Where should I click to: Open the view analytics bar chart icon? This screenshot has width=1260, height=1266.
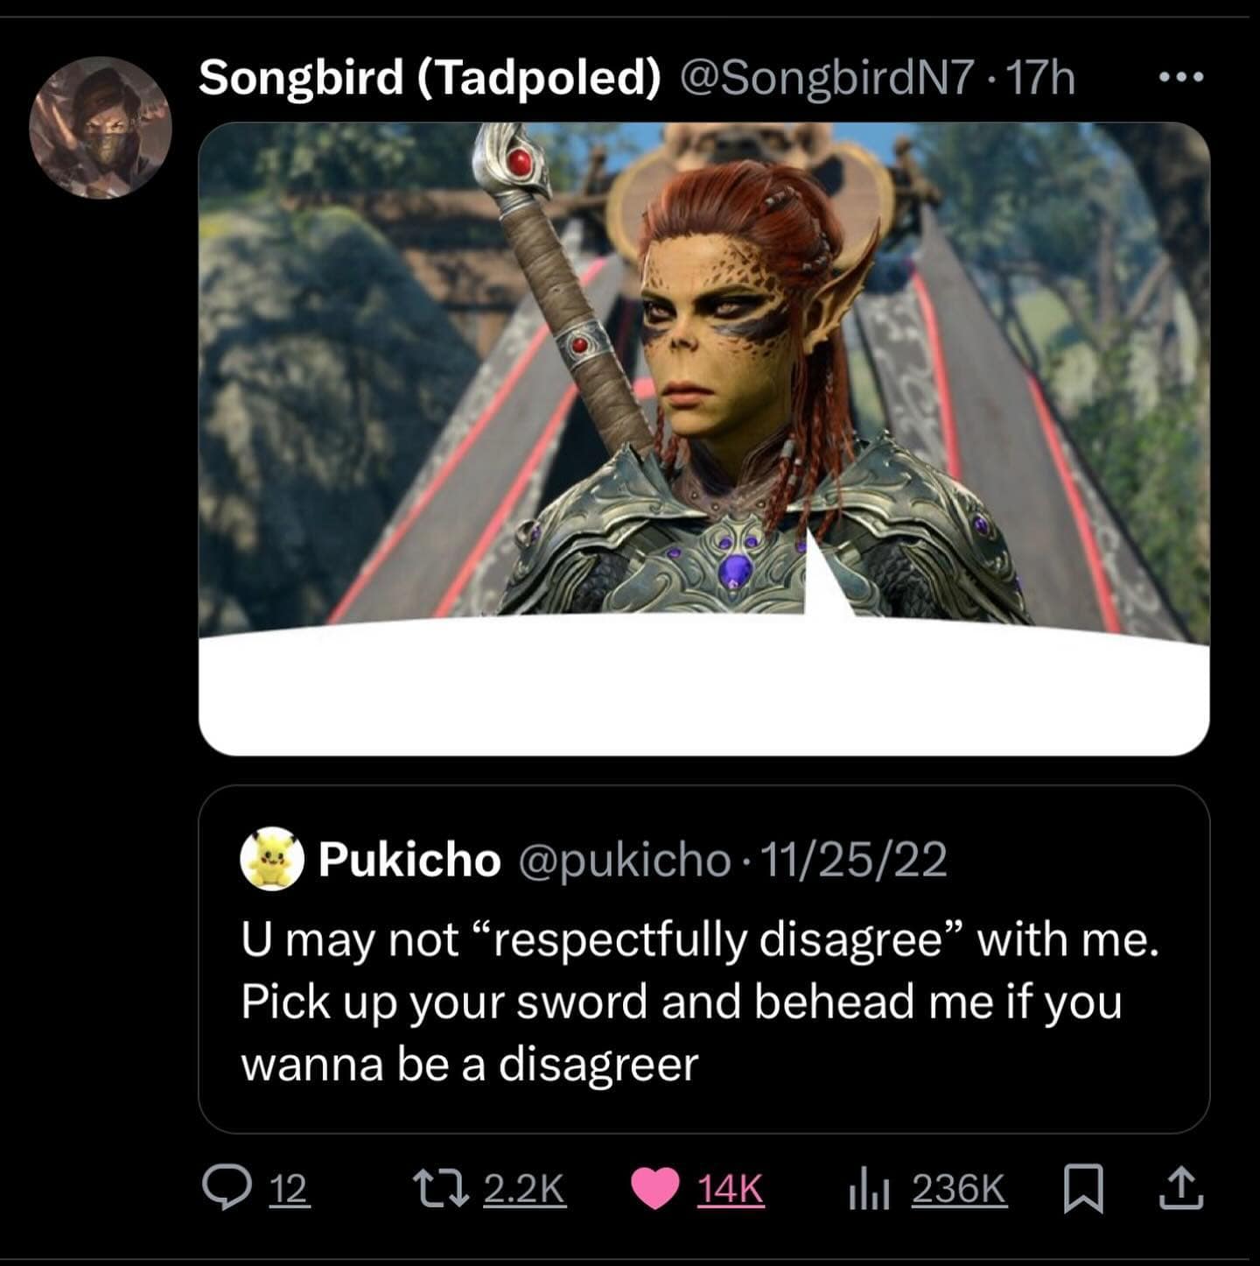(x=868, y=1190)
